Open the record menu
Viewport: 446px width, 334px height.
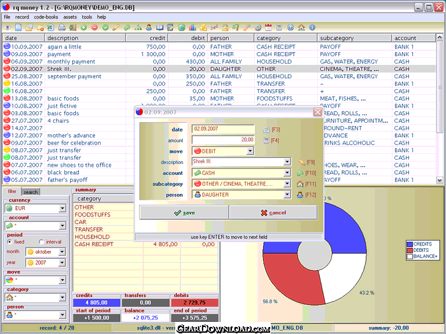tap(22, 17)
